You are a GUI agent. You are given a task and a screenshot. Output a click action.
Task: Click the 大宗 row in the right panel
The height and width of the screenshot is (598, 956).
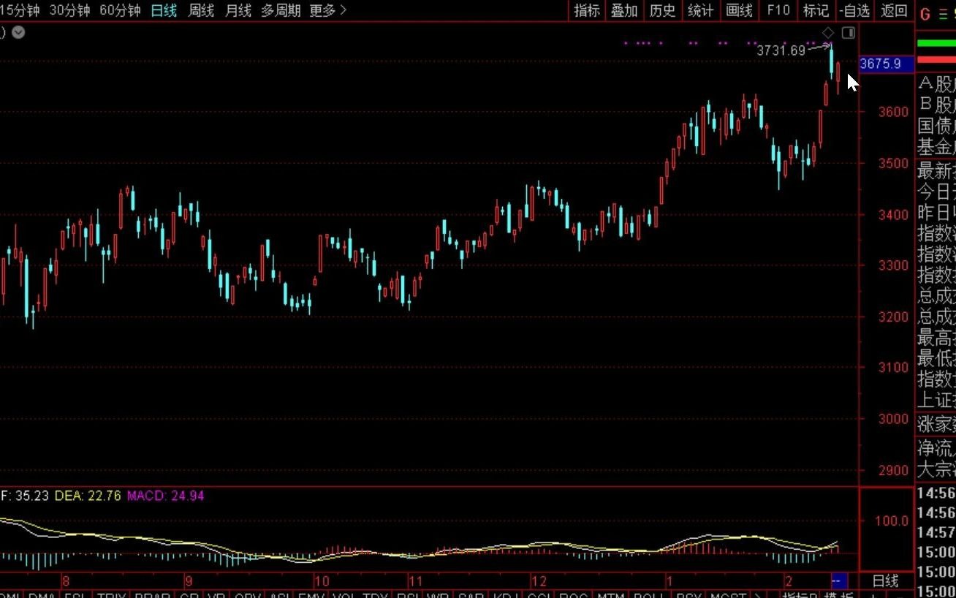(936, 469)
